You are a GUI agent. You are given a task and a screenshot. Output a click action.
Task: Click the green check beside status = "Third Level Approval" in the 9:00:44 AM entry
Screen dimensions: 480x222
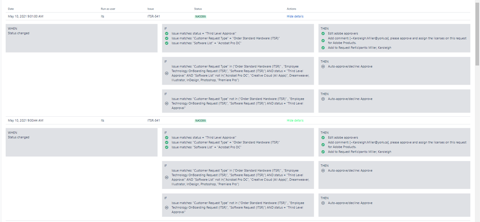pyautogui.click(x=167, y=137)
